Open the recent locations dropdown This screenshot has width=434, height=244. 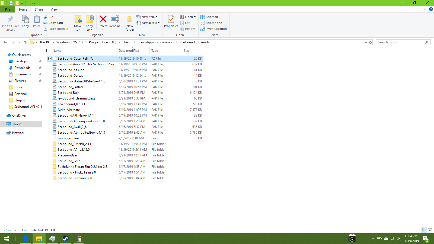pos(20,42)
